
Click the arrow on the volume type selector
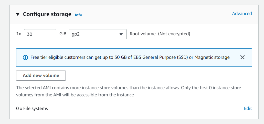121,34
